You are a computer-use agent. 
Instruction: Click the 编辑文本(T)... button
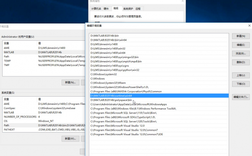tap(241, 97)
